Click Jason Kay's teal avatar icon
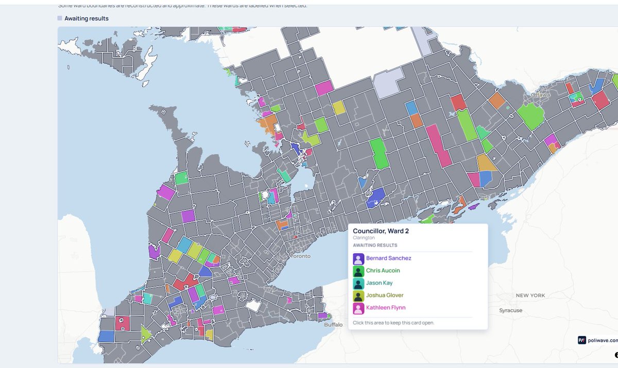The image size is (618, 368). 358,283
